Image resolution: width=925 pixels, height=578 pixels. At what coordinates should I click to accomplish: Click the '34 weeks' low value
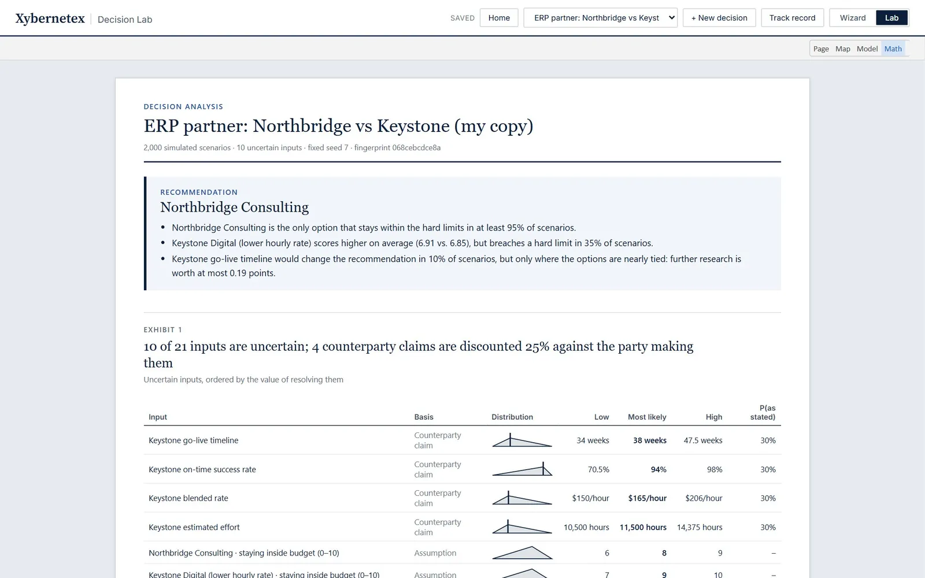click(593, 440)
